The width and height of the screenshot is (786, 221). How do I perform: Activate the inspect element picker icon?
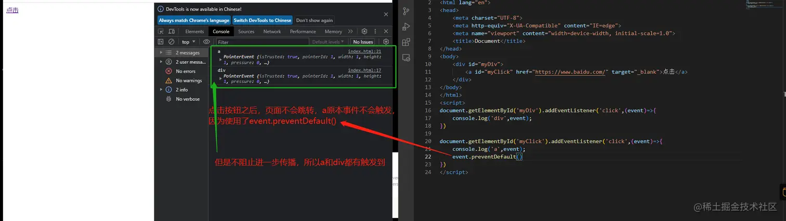(x=161, y=32)
